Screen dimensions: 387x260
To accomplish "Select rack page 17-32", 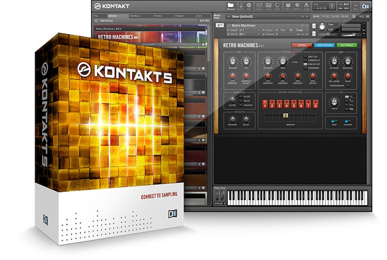I will pos(326,17).
